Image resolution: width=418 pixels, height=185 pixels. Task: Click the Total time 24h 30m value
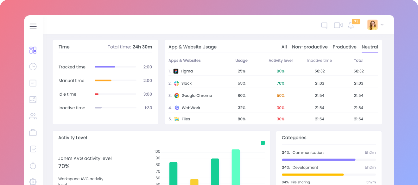pos(142,47)
